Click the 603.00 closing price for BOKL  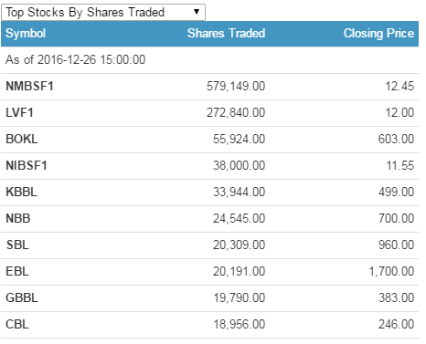396,139
